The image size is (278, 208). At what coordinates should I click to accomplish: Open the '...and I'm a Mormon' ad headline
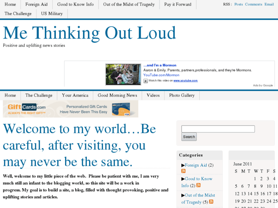pos(160,65)
